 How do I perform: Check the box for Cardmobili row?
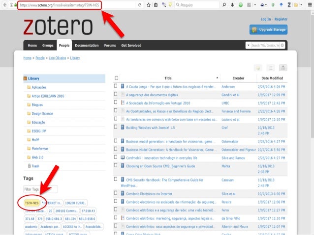pos(116,157)
